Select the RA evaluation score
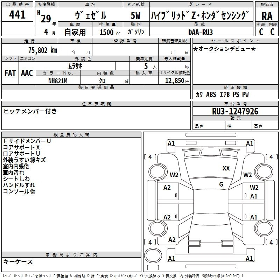This screenshot has height=280, width=280. (266, 16)
